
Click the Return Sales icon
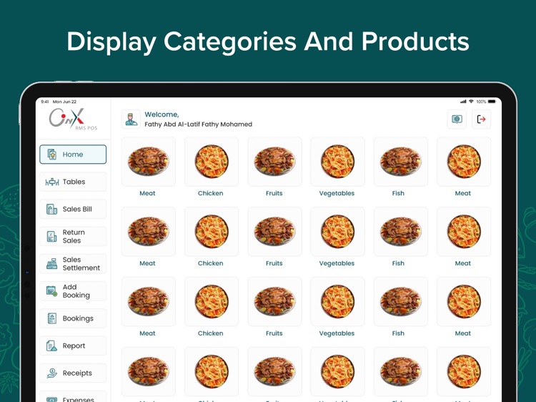click(51, 237)
